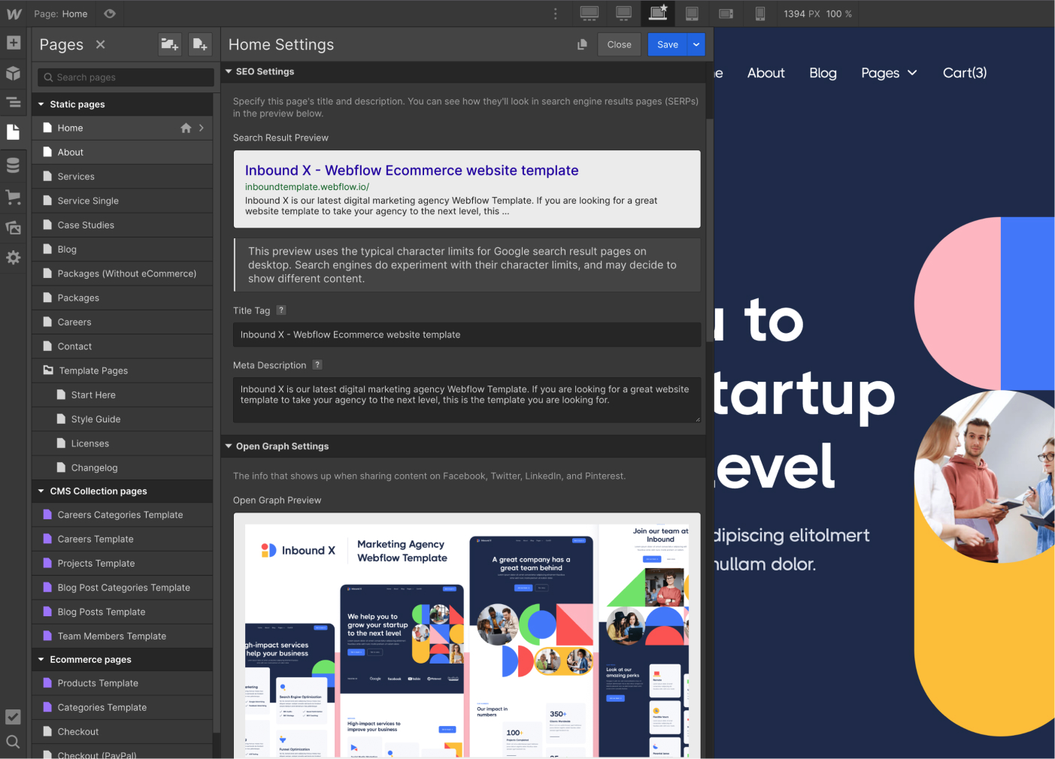The height and width of the screenshot is (759, 1055).
Task: Open the Audit checkmark panel icon
Action: [14, 717]
